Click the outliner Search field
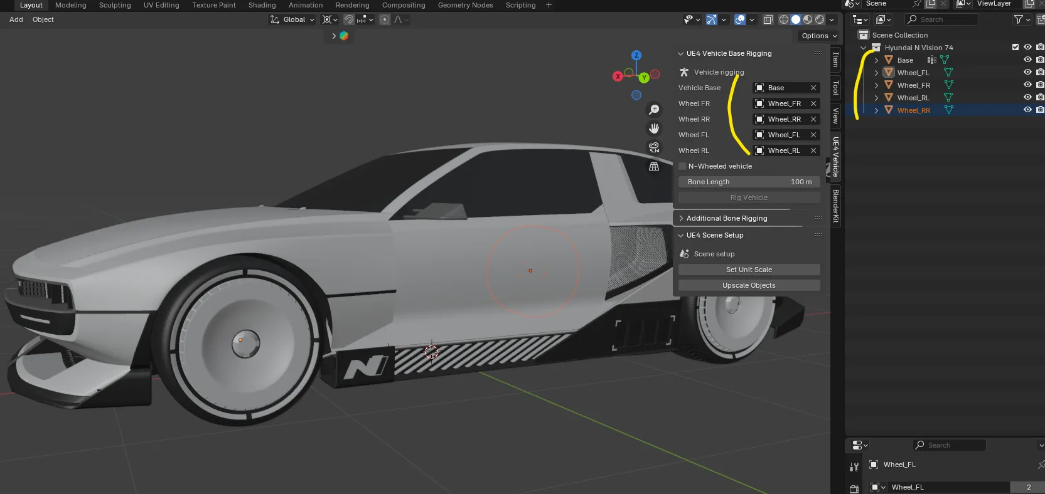The width and height of the screenshot is (1045, 494). click(942, 19)
